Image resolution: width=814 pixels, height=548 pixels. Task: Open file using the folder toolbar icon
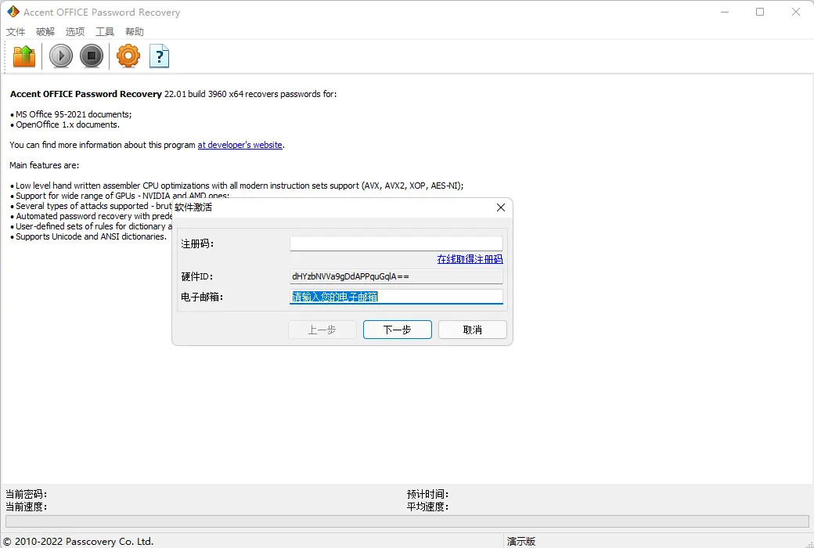pyautogui.click(x=24, y=56)
